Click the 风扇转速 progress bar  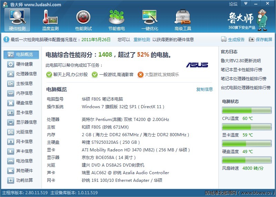pyautogui.click(x=247, y=160)
